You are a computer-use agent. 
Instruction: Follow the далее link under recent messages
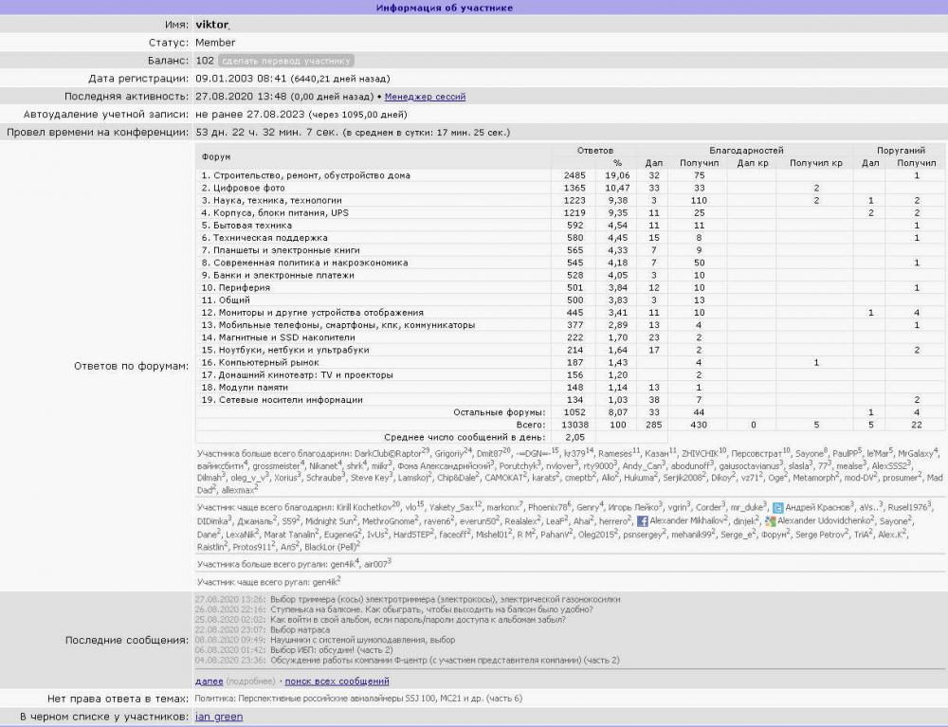210,682
